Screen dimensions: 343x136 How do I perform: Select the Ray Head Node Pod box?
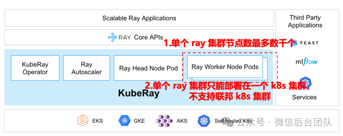[148, 68]
